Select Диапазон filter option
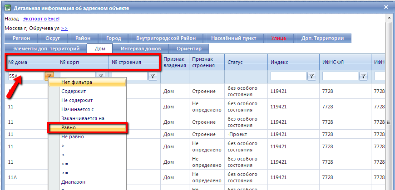This screenshot has height=190, width=395. point(87,182)
